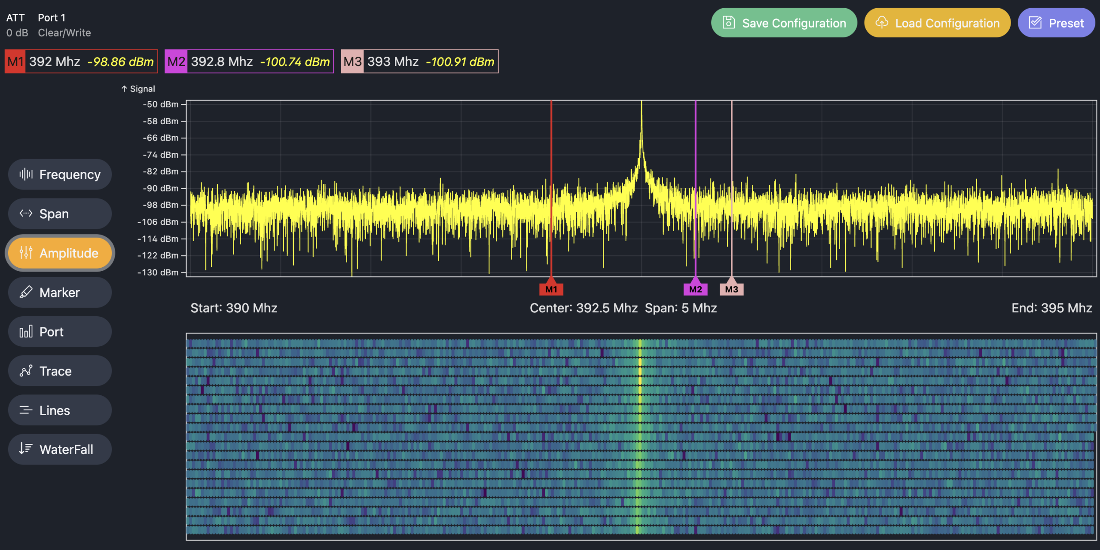The height and width of the screenshot is (550, 1100).
Task: Click the M1 392 Mhz marker readout
Action: (x=81, y=61)
